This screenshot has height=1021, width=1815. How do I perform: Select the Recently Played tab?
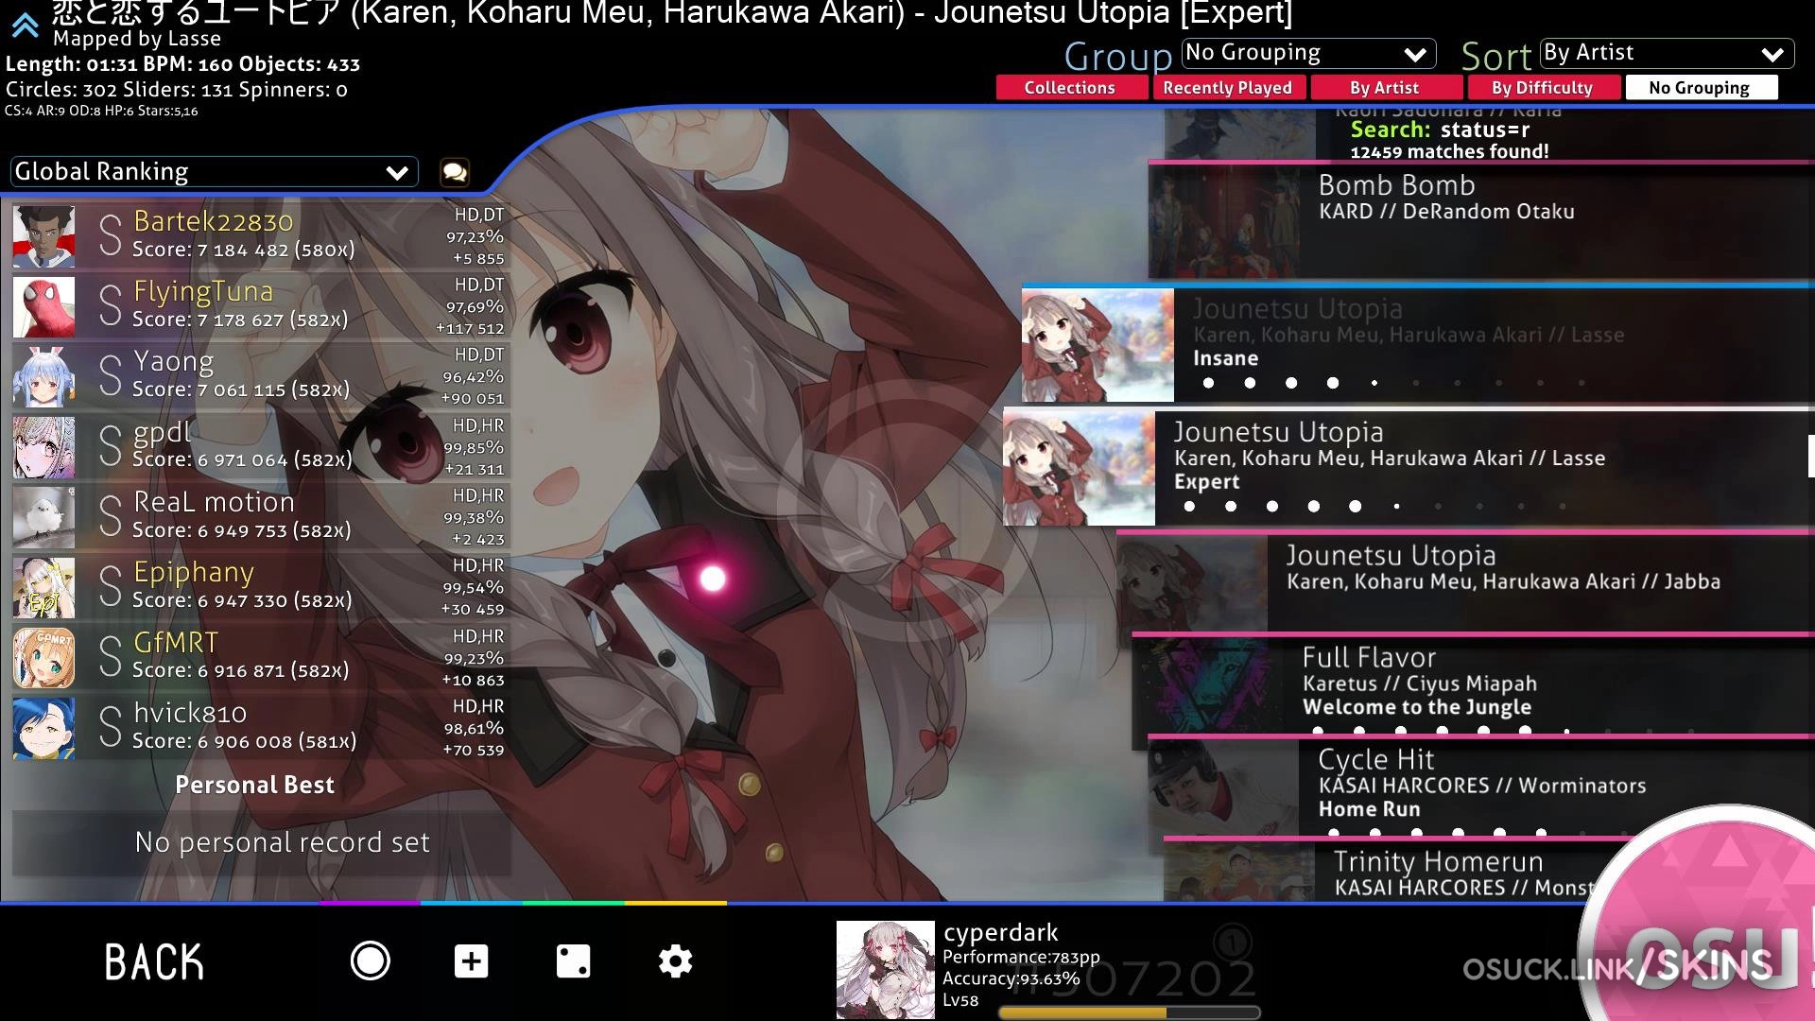point(1227,88)
